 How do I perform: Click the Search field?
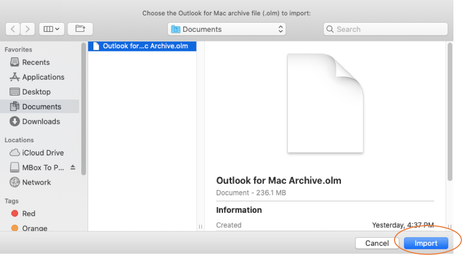point(385,29)
